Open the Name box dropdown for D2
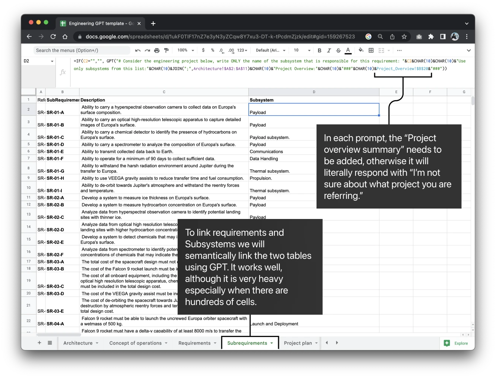Viewport: 496px width, 378px height. pos(52,61)
